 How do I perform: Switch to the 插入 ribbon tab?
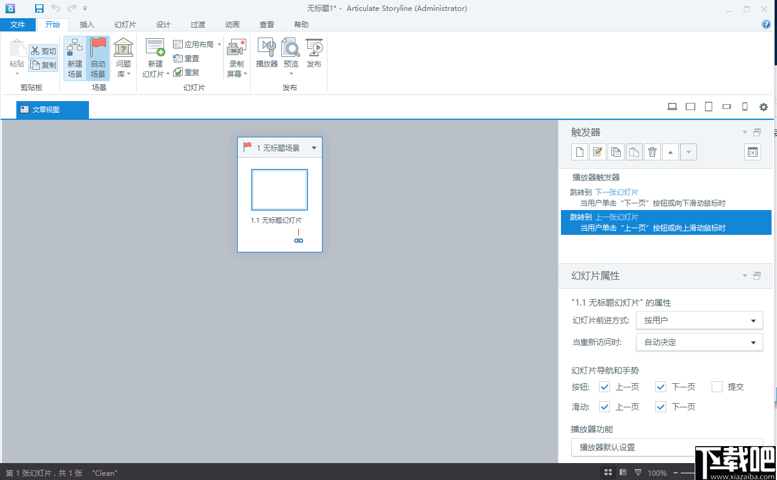87,24
